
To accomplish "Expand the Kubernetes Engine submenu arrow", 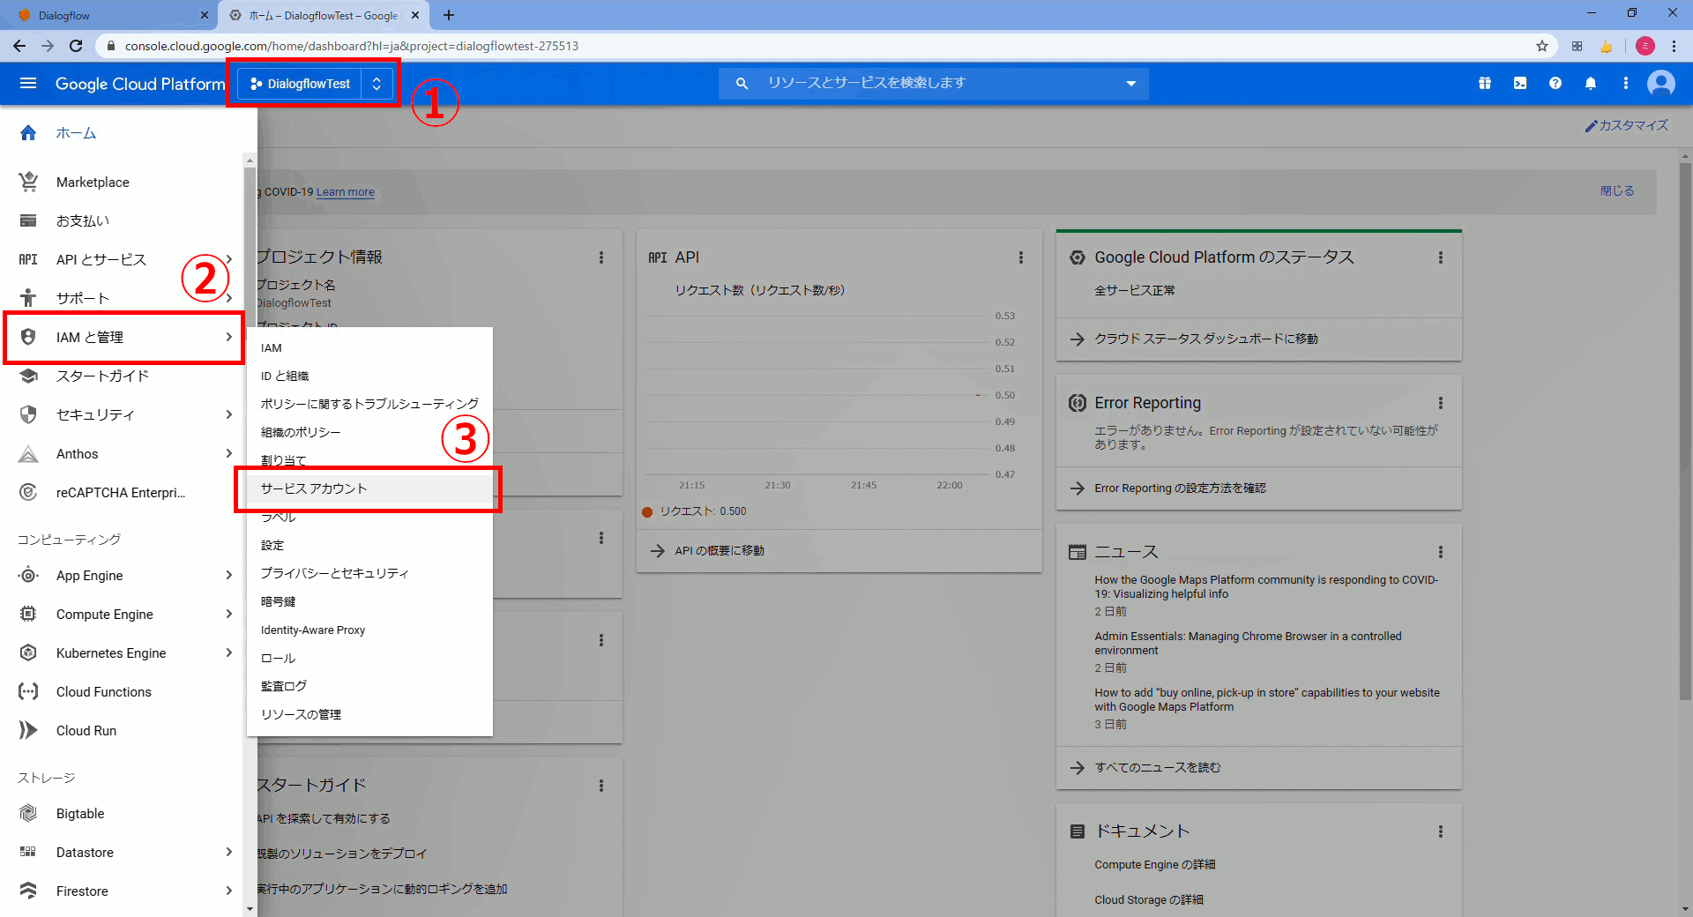I will click(228, 652).
